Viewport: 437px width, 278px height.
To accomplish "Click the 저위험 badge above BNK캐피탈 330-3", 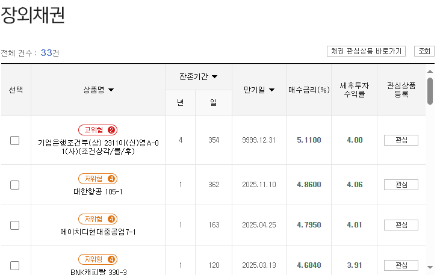I will coord(98,259).
